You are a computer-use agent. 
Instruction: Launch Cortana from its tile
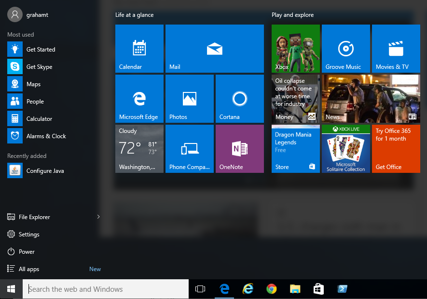point(239,98)
